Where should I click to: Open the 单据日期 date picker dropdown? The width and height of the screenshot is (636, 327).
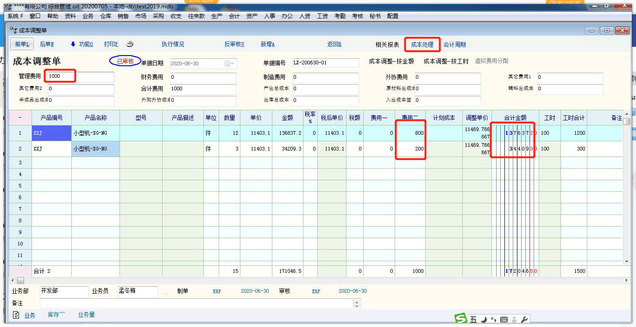(230, 63)
